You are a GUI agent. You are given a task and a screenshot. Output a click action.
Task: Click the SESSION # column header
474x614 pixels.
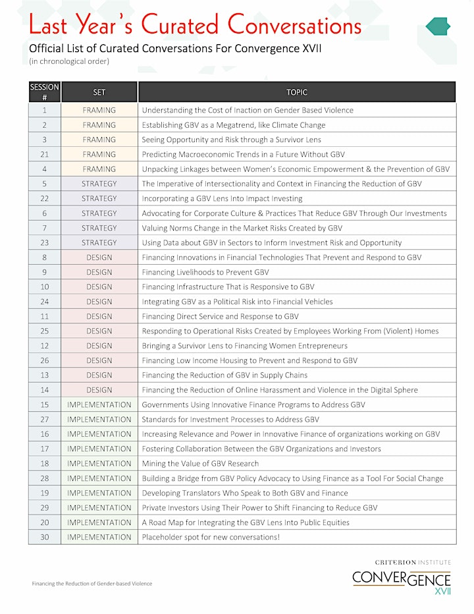pos(45,92)
